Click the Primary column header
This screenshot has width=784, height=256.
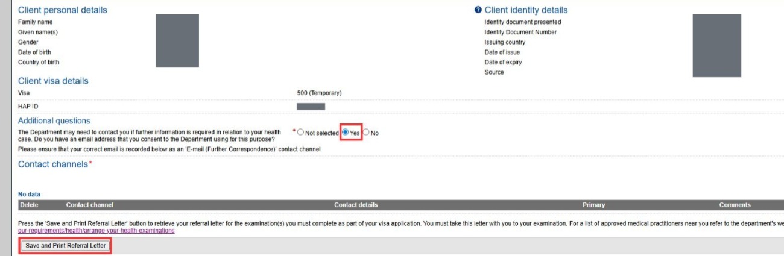click(x=593, y=205)
